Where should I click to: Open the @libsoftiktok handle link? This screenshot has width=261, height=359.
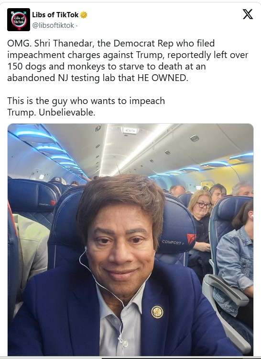53,25
